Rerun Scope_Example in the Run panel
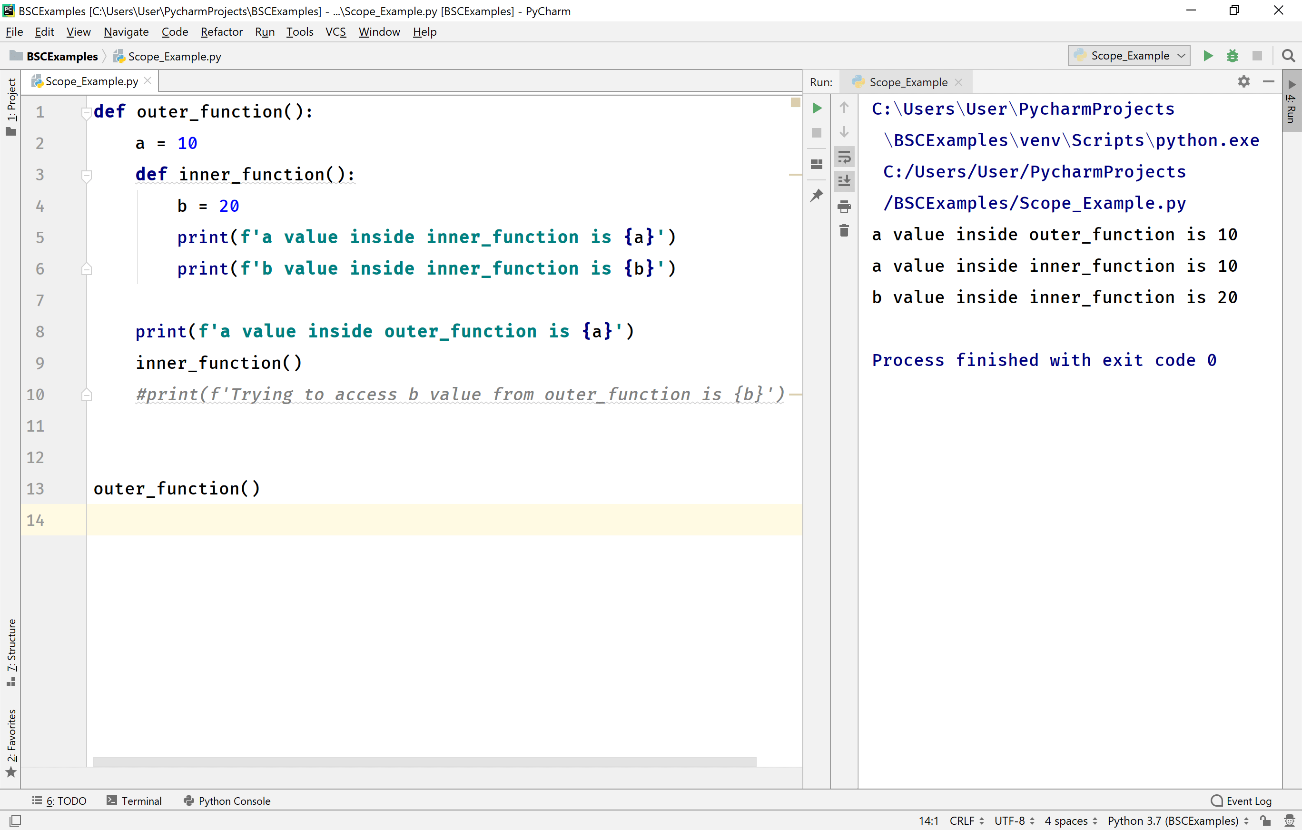 (817, 108)
